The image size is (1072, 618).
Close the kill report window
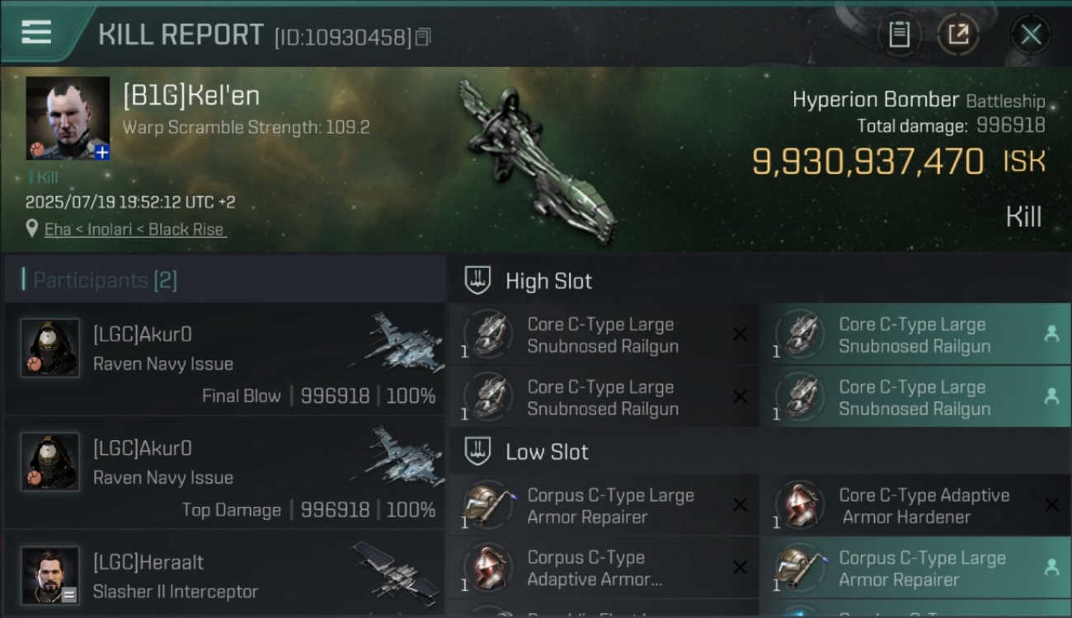(x=1031, y=35)
